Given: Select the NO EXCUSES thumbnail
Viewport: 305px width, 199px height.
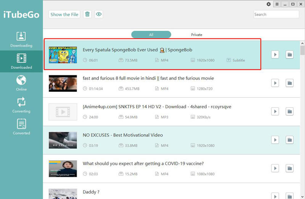Looking at the screenshot, I should [x=63, y=140].
